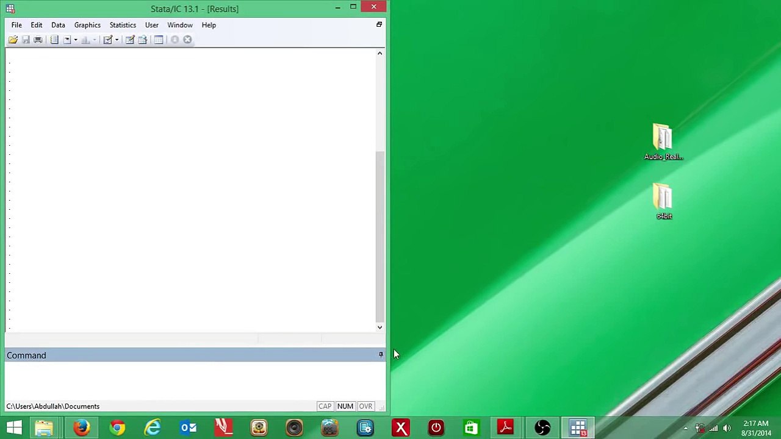Open the File menu
Viewport: 781px width, 439px height.
[16, 25]
